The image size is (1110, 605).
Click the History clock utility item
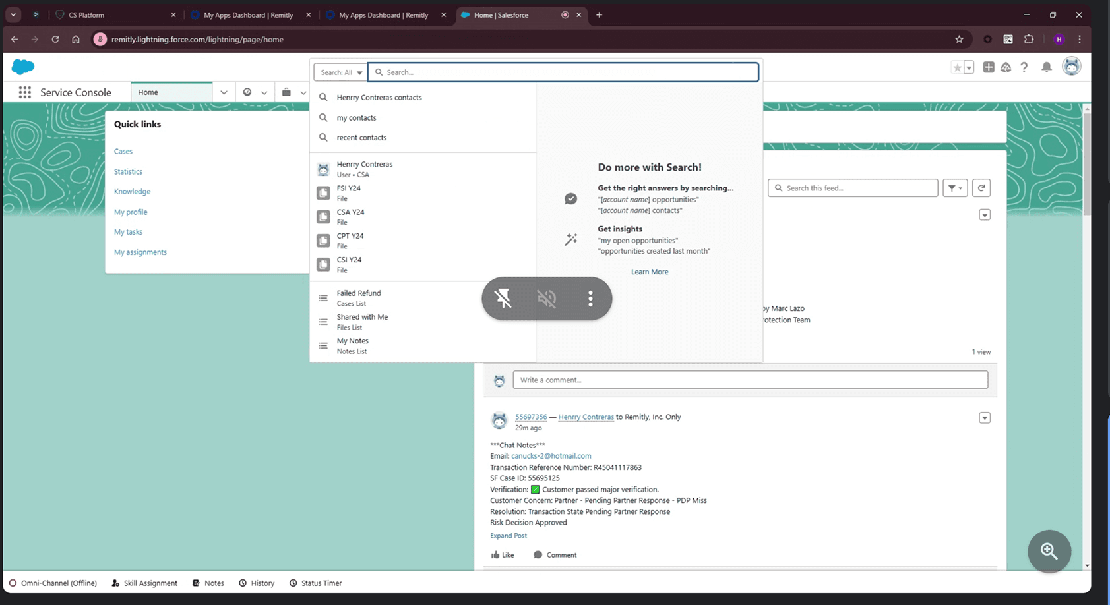coord(257,583)
